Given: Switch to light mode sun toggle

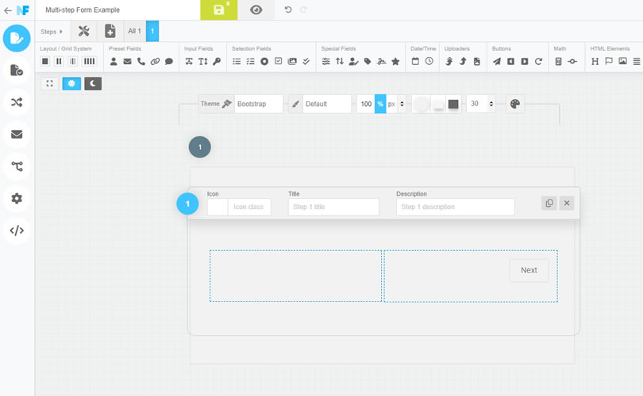Looking at the screenshot, I should [71, 83].
